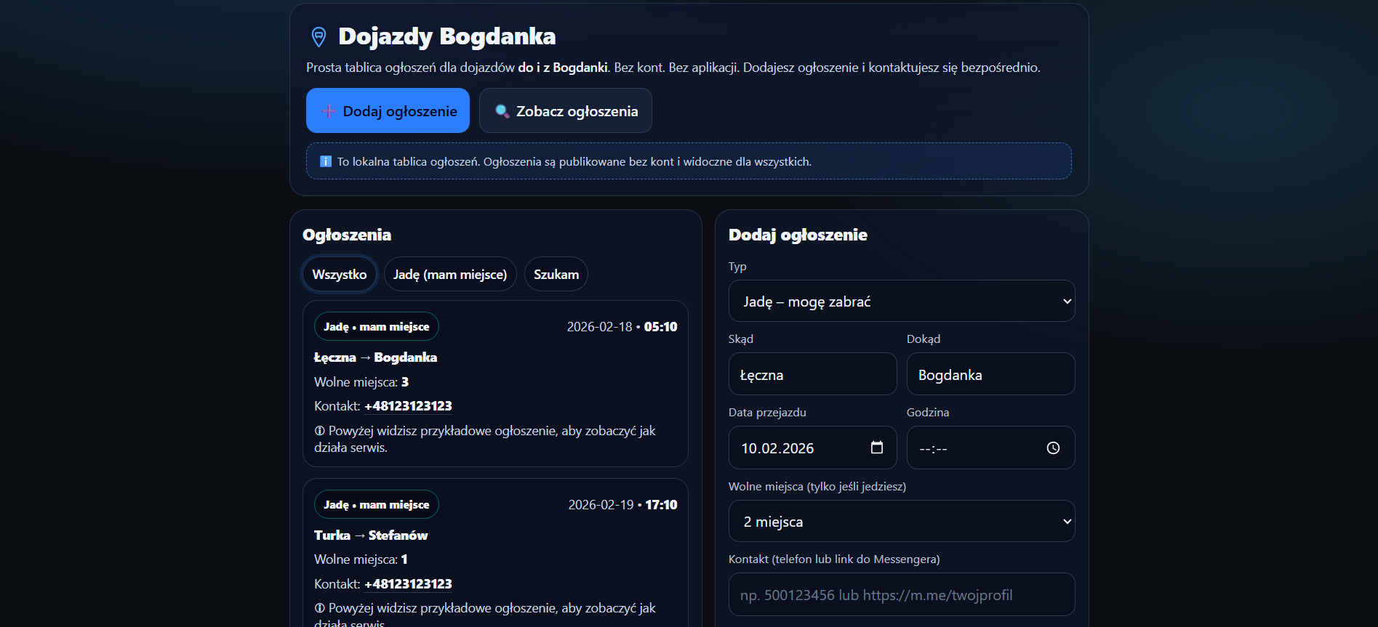The width and height of the screenshot is (1378, 627).
Task: Open the clock picker icon in Godzina field
Action: 1053,448
